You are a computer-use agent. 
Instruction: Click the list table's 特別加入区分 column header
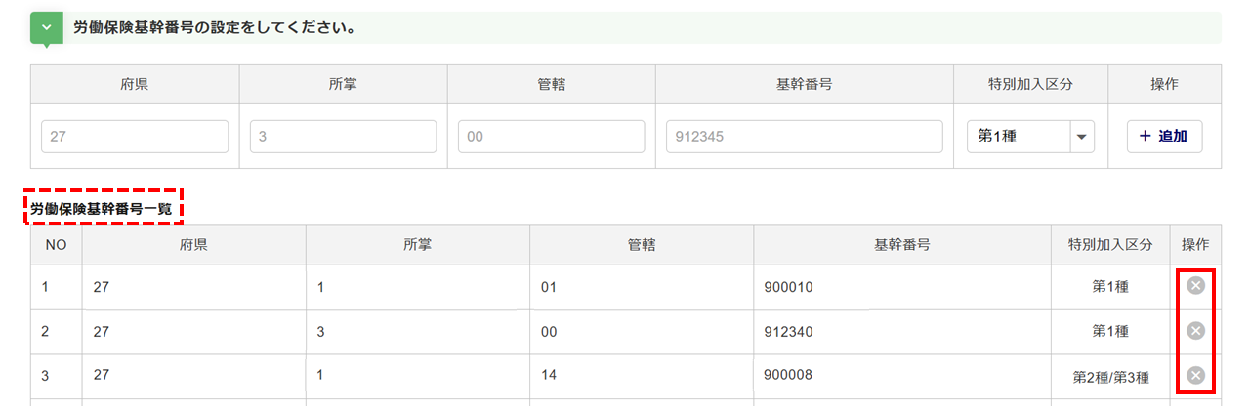click(x=1110, y=245)
